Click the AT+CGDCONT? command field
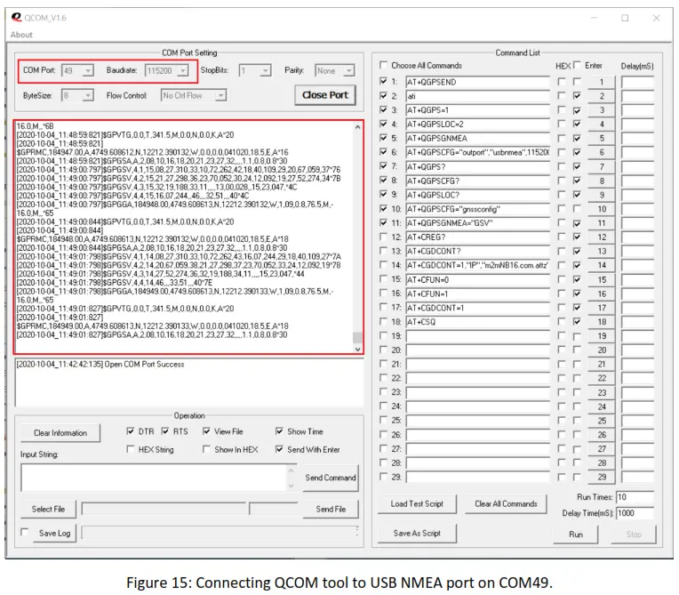The width and height of the screenshot is (679, 595). [x=477, y=252]
